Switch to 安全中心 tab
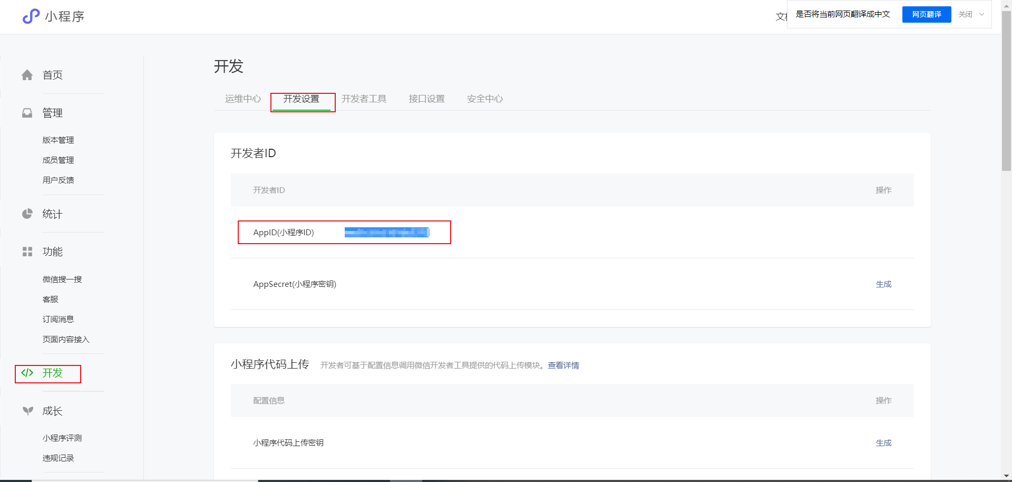The width and height of the screenshot is (1012, 482). click(x=485, y=99)
